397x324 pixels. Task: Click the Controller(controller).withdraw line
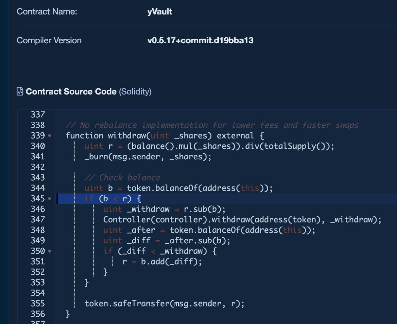pos(243,220)
